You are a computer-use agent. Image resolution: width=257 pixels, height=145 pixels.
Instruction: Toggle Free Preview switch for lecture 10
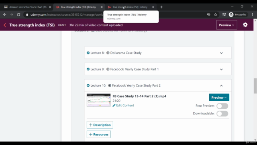click(222, 106)
